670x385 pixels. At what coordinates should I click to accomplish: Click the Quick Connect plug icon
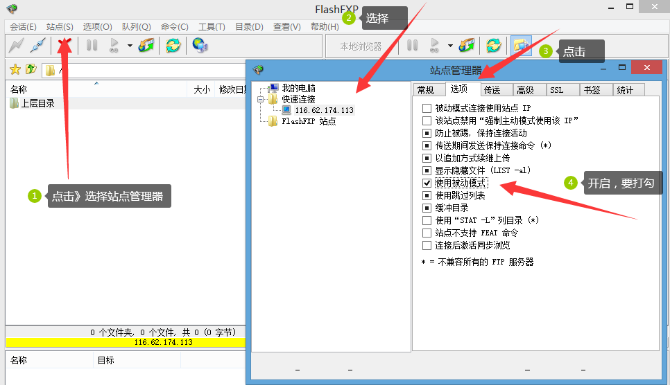(x=37, y=45)
